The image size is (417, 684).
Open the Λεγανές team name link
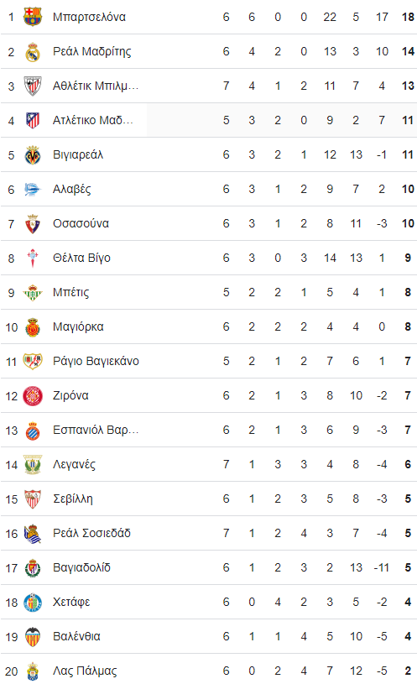[x=74, y=465]
